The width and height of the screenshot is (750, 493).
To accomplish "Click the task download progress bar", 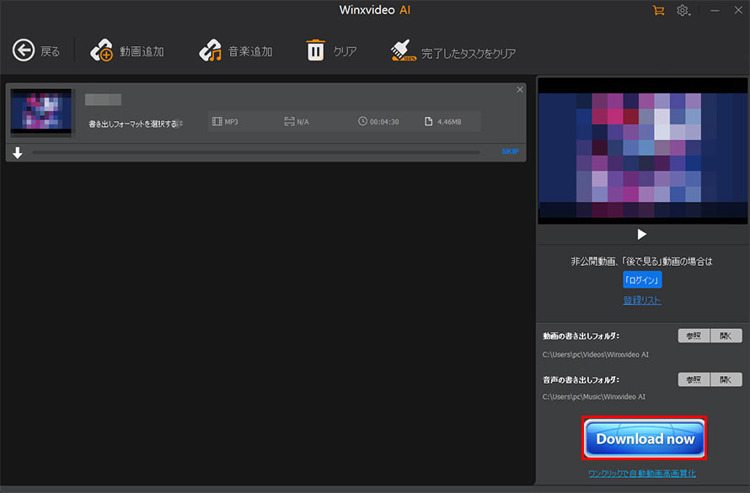I will (x=256, y=152).
